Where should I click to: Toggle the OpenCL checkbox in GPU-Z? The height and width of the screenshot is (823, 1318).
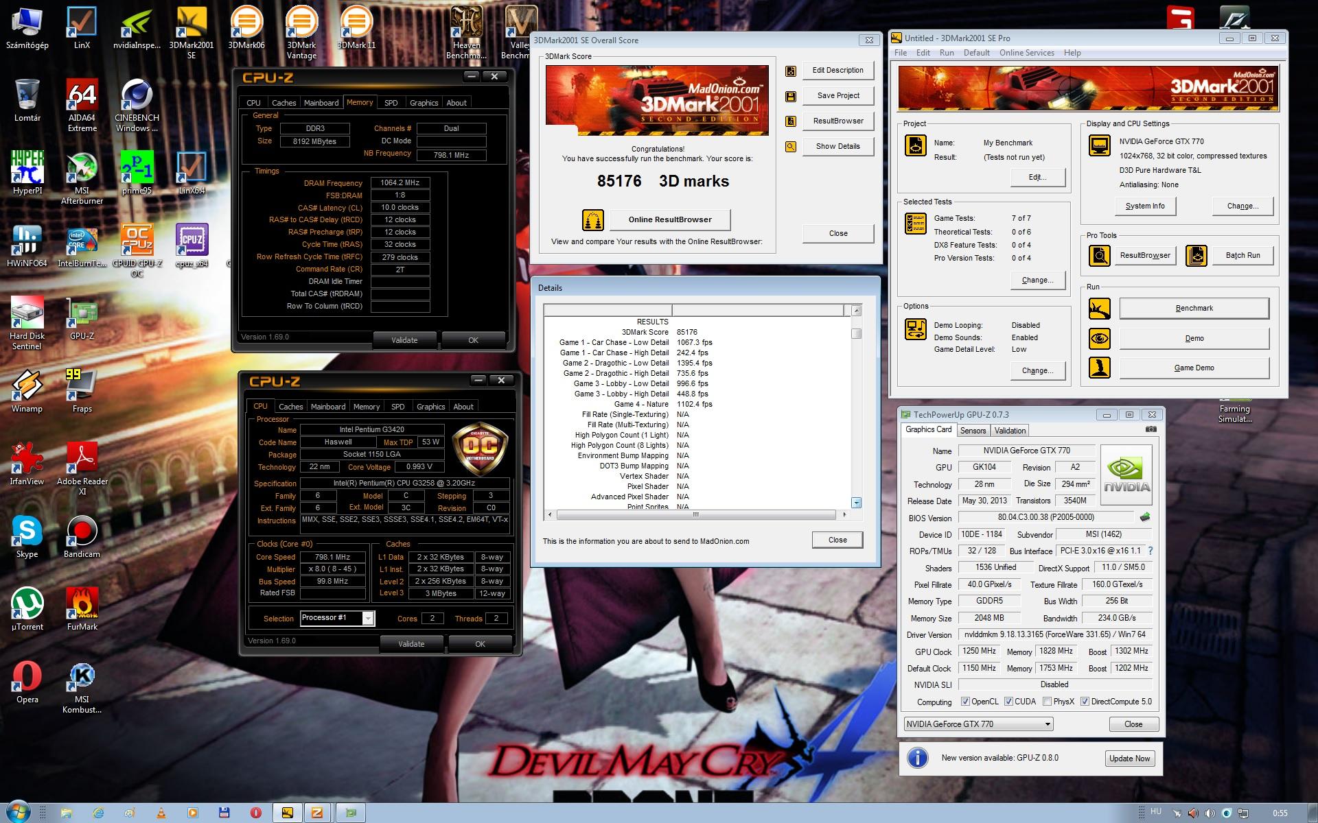click(x=965, y=702)
